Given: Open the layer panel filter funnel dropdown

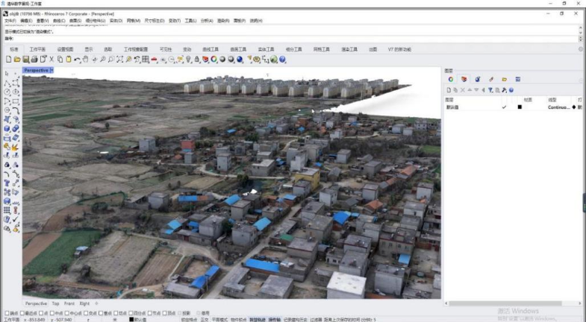Looking at the screenshot, I should [x=490, y=90].
